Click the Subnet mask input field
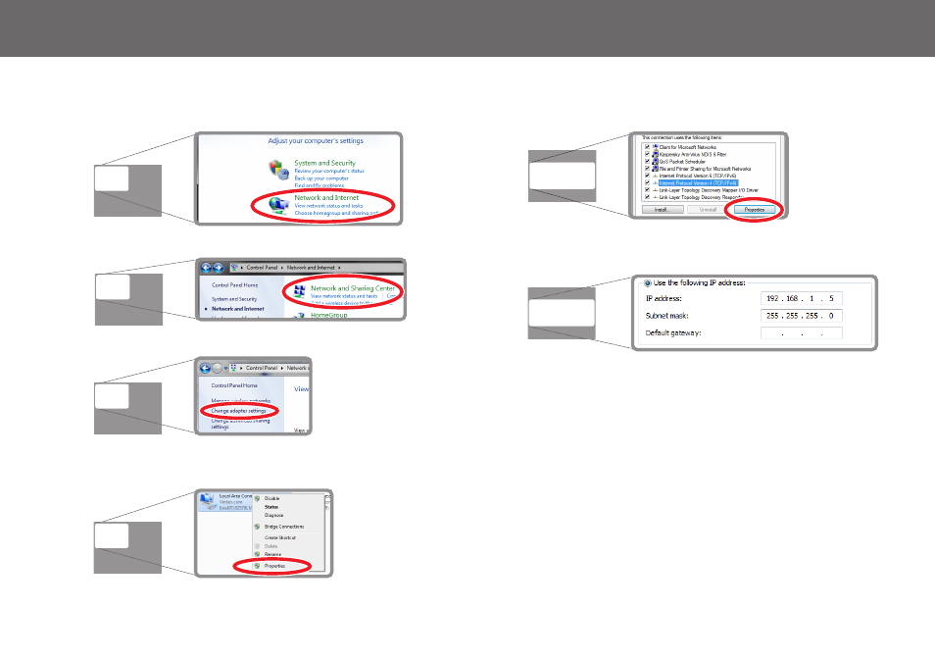 click(802, 316)
